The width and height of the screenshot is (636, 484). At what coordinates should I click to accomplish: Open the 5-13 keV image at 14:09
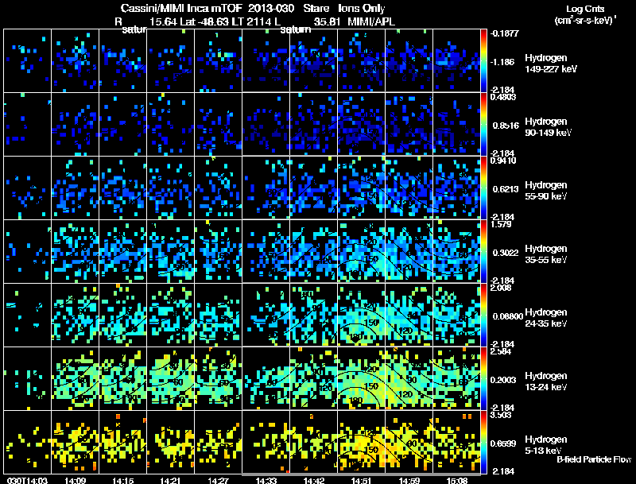pos(75,442)
